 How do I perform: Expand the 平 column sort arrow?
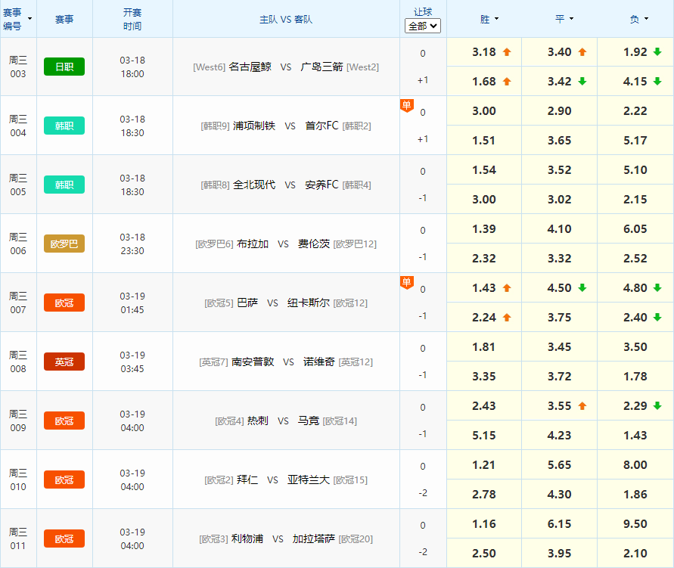click(572, 19)
